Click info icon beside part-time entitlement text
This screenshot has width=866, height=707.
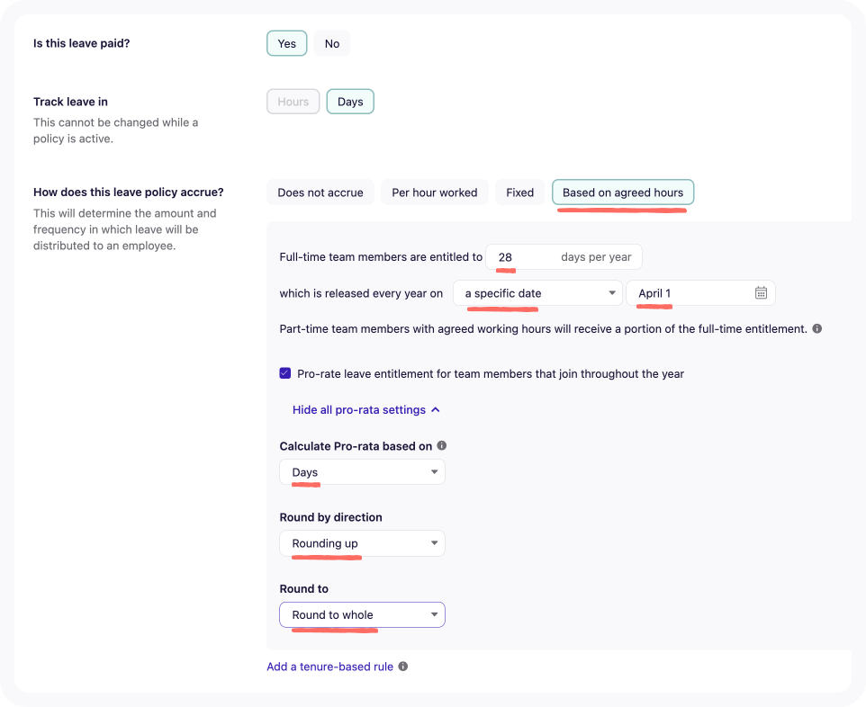(817, 329)
